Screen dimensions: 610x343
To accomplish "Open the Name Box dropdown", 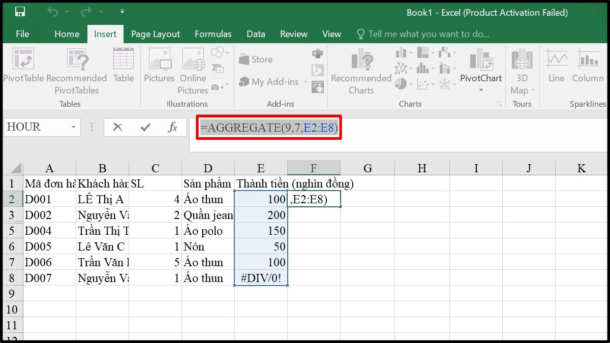I will [x=74, y=127].
